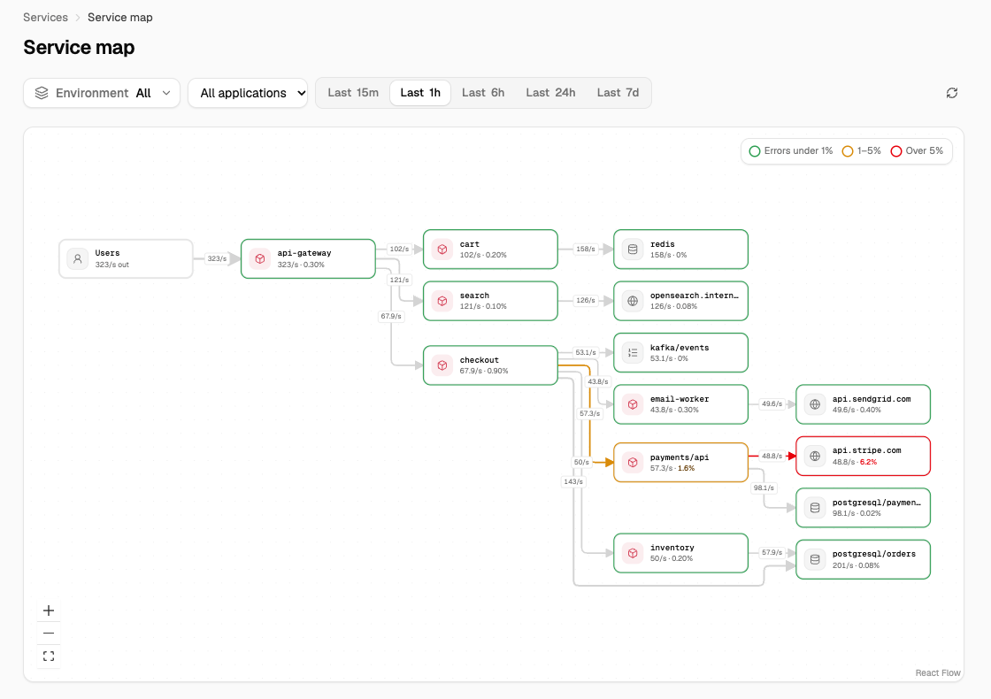Click the orange 1–5% legend circle
This screenshot has height=699, width=991.
click(848, 151)
